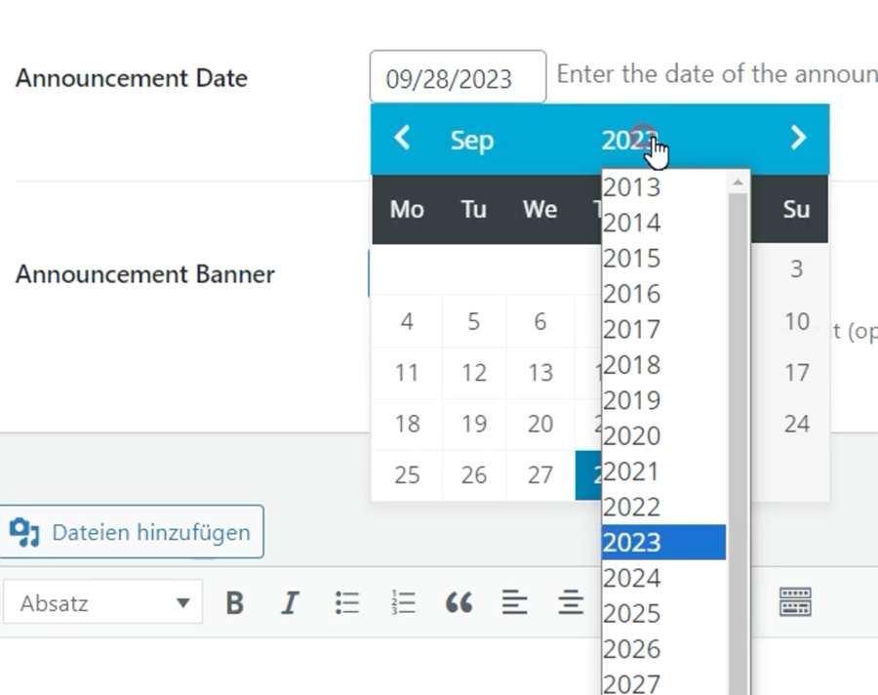
Task: Insert a bulleted list
Action: coord(346,603)
